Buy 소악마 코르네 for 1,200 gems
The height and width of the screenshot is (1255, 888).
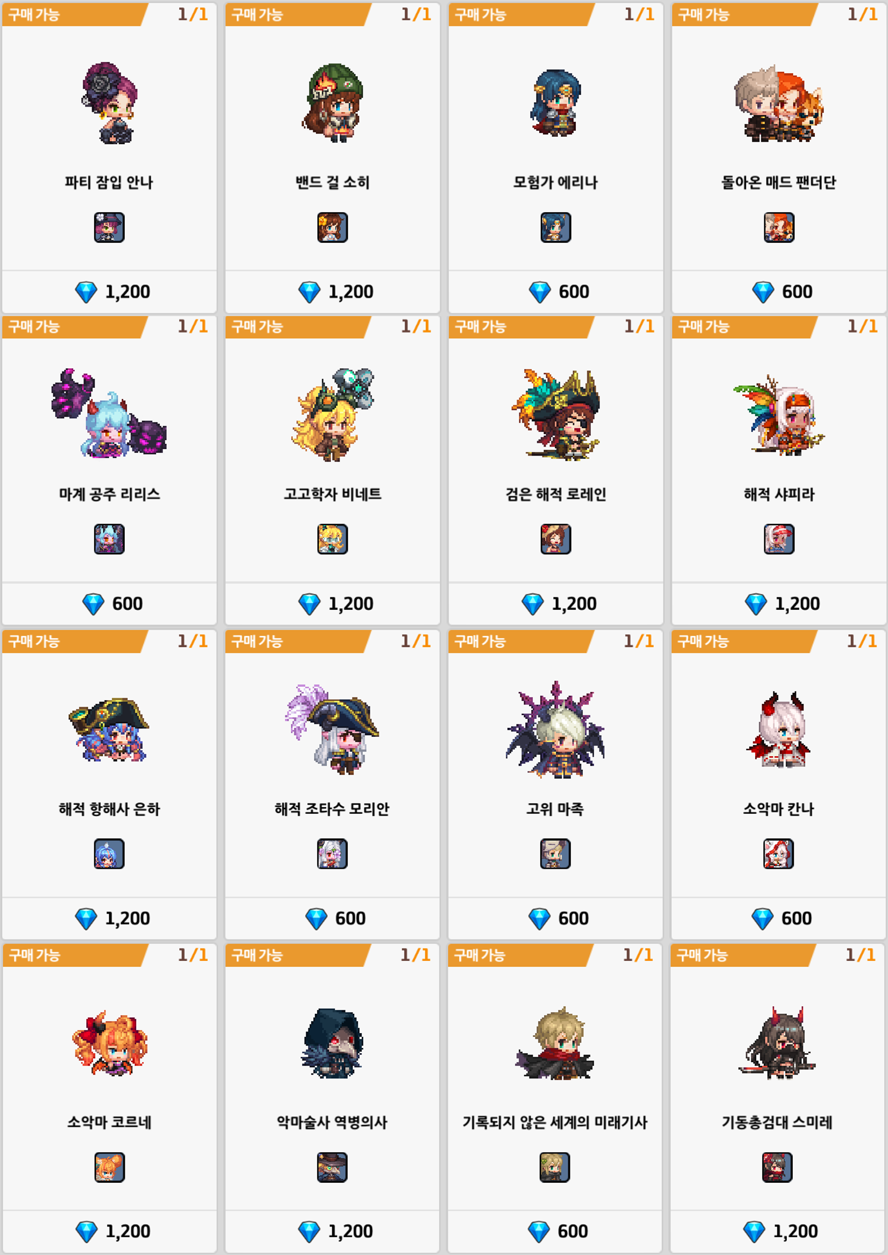coord(109,1231)
